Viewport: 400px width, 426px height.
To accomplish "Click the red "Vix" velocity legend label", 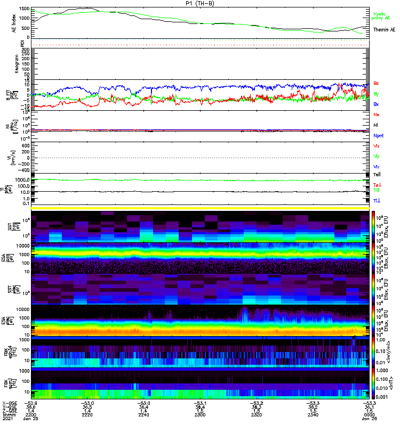I will coord(377,146).
